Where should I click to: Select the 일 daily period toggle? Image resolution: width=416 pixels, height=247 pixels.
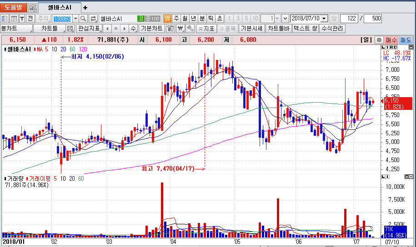[x=167, y=19]
